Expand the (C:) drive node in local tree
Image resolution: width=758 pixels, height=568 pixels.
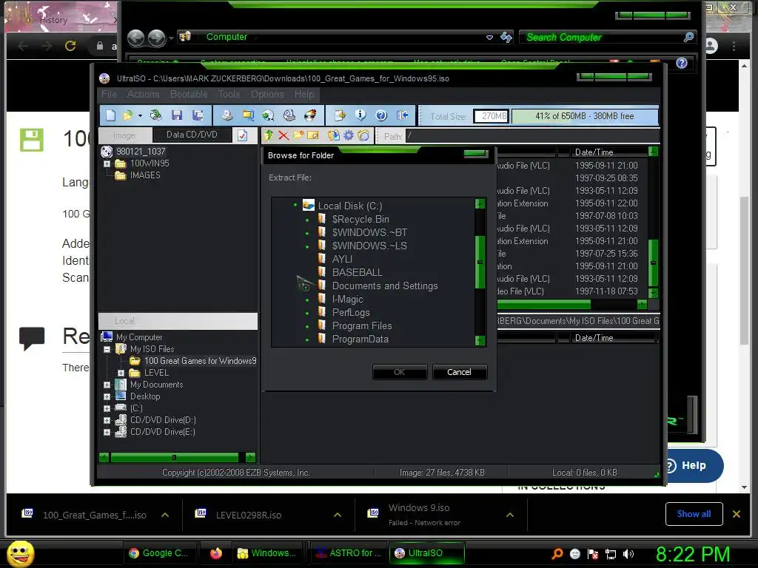107,408
